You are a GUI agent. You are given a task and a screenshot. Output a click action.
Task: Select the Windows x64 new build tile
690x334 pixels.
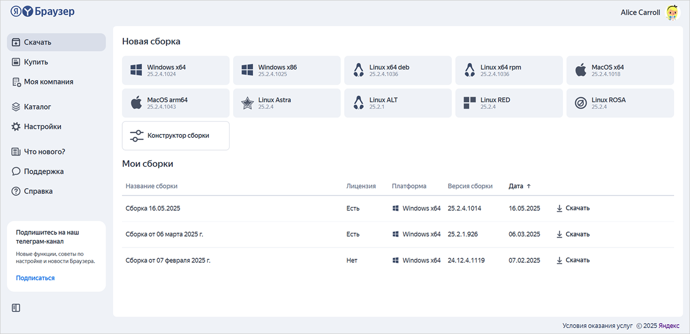tap(175, 70)
